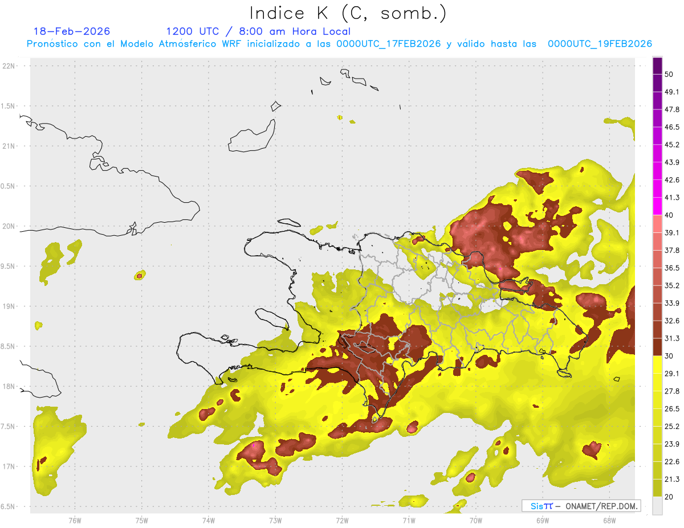Click the "22N" latitude label
Image resolution: width=684 pixels, height=528 pixels.
(10, 66)
